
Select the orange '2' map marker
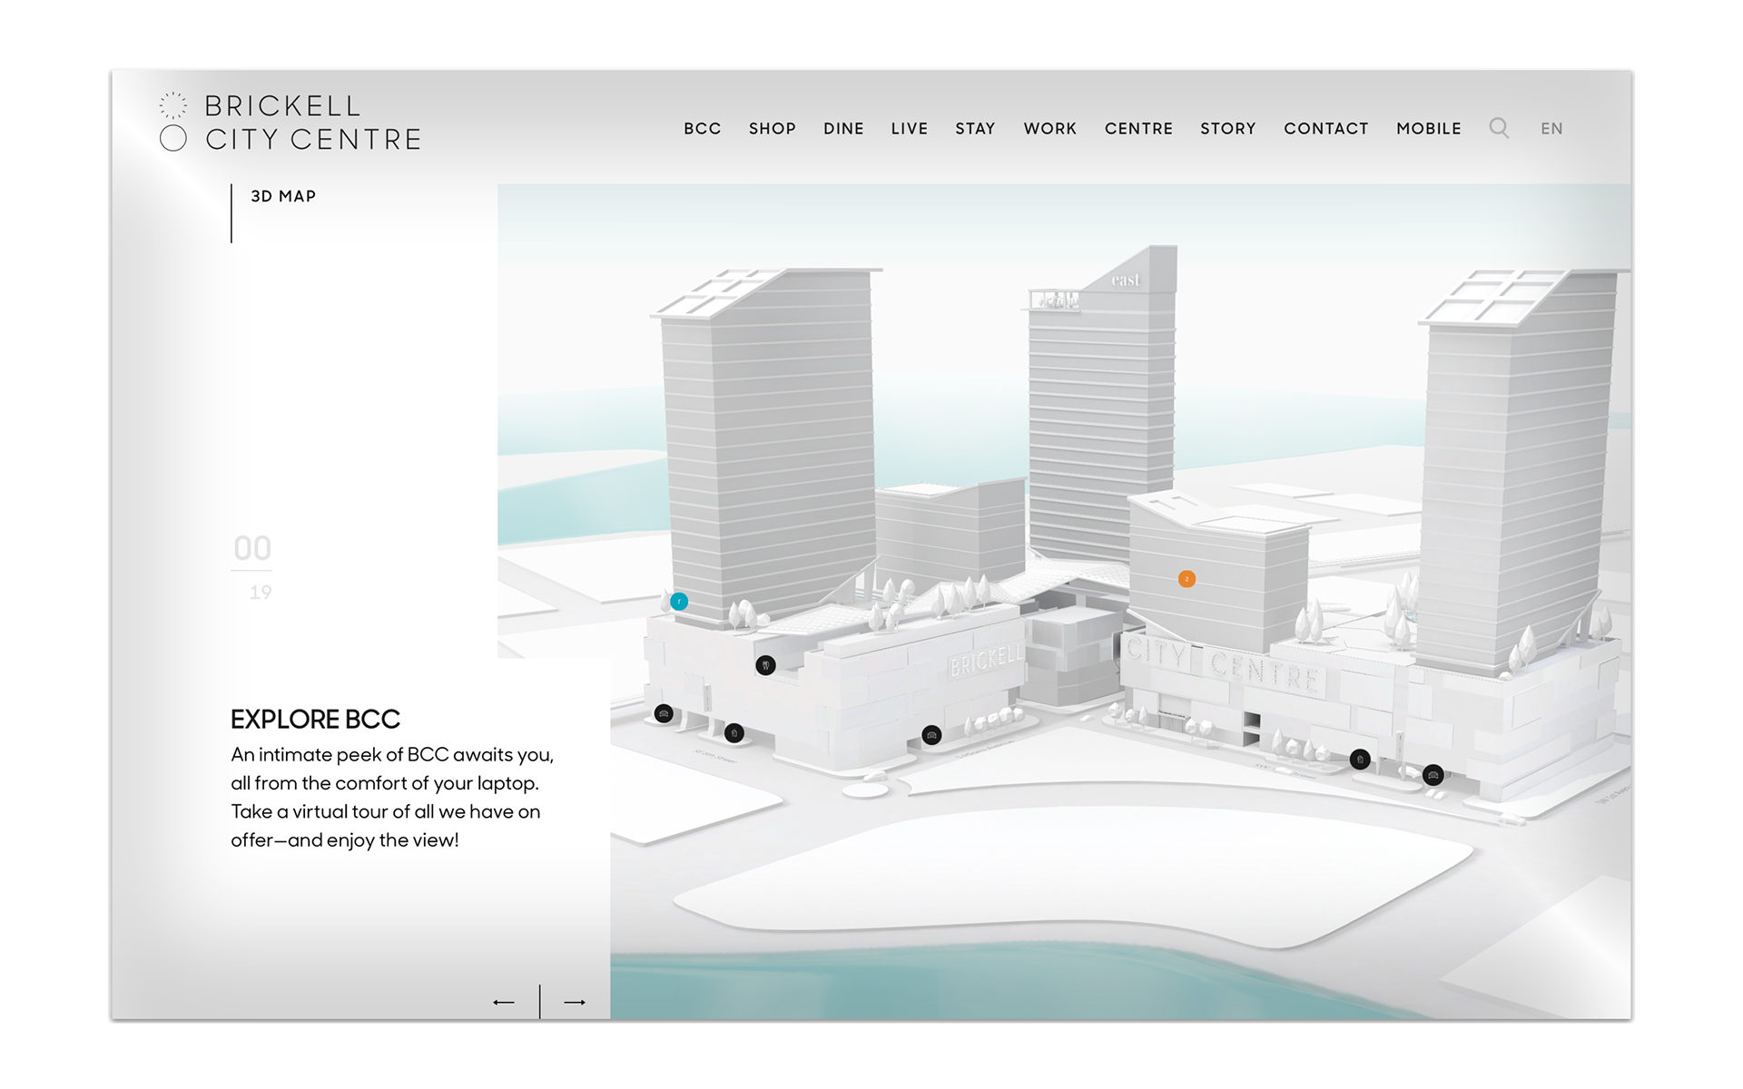click(1187, 579)
